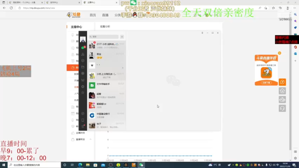This screenshot has height=168, width=299.
Task: Add page to browser favorites star
Action: (x=266, y=8)
